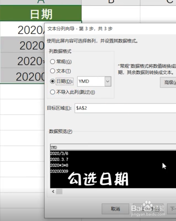Click preview row 2020/3/6

click(x=59, y=153)
